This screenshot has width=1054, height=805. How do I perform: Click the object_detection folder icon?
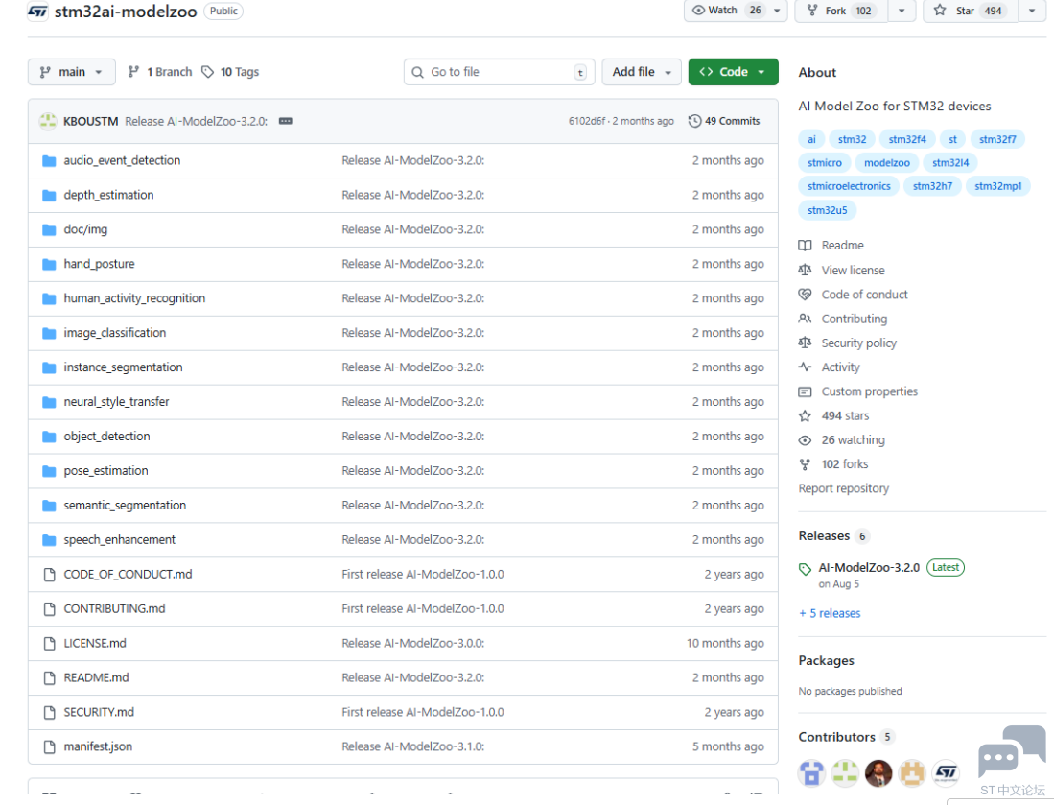[x=49, y=437]
